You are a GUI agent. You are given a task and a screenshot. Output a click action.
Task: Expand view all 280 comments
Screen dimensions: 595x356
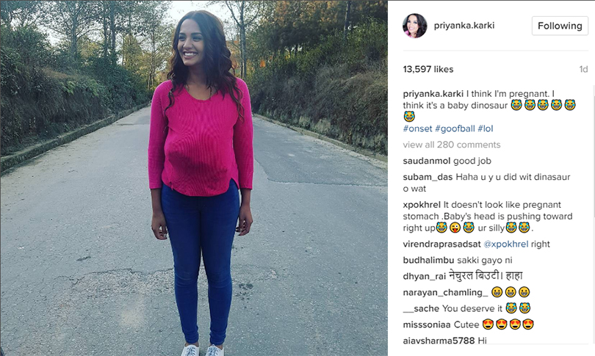(452, 145)
